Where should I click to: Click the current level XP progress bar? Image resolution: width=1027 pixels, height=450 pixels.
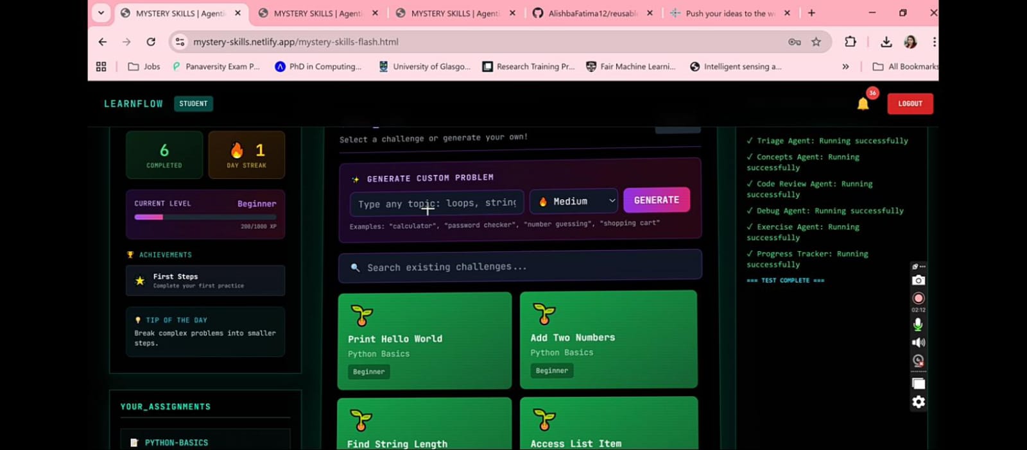[x=205, y=217]
